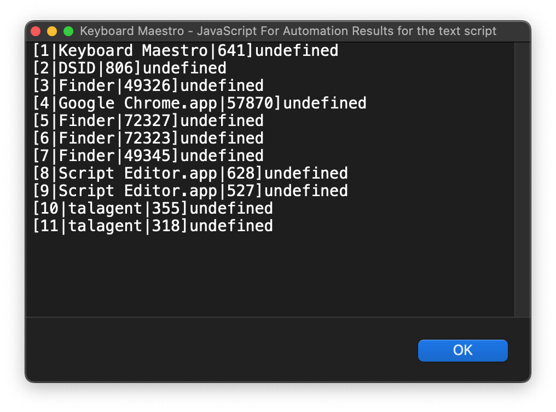The height and width of the screenshot is (412, 556).
Task: Click the Script Editor.app 527 line
Action: coord(190,191)
